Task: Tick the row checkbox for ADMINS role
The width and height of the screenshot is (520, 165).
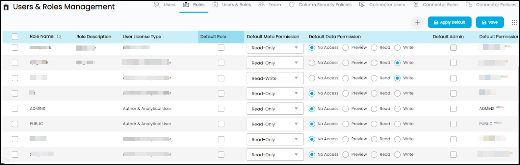Action: (x=15, y=109)
